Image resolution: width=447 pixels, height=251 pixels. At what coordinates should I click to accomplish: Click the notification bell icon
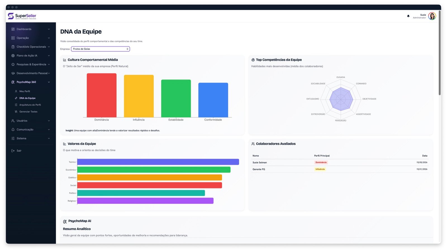408,16
